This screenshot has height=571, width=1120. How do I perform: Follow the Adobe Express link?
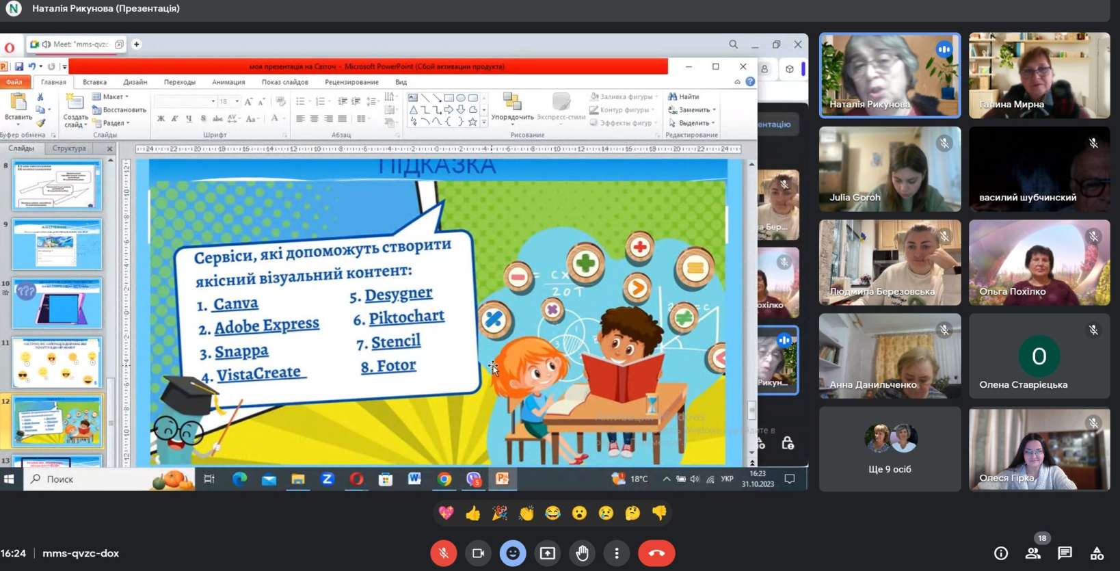pos(267,326)
